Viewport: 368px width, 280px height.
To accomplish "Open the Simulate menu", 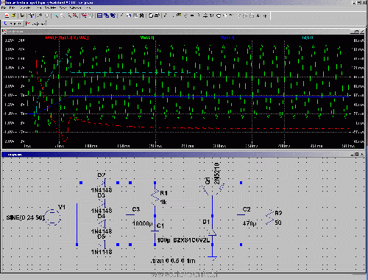I will tap(51, 8).
